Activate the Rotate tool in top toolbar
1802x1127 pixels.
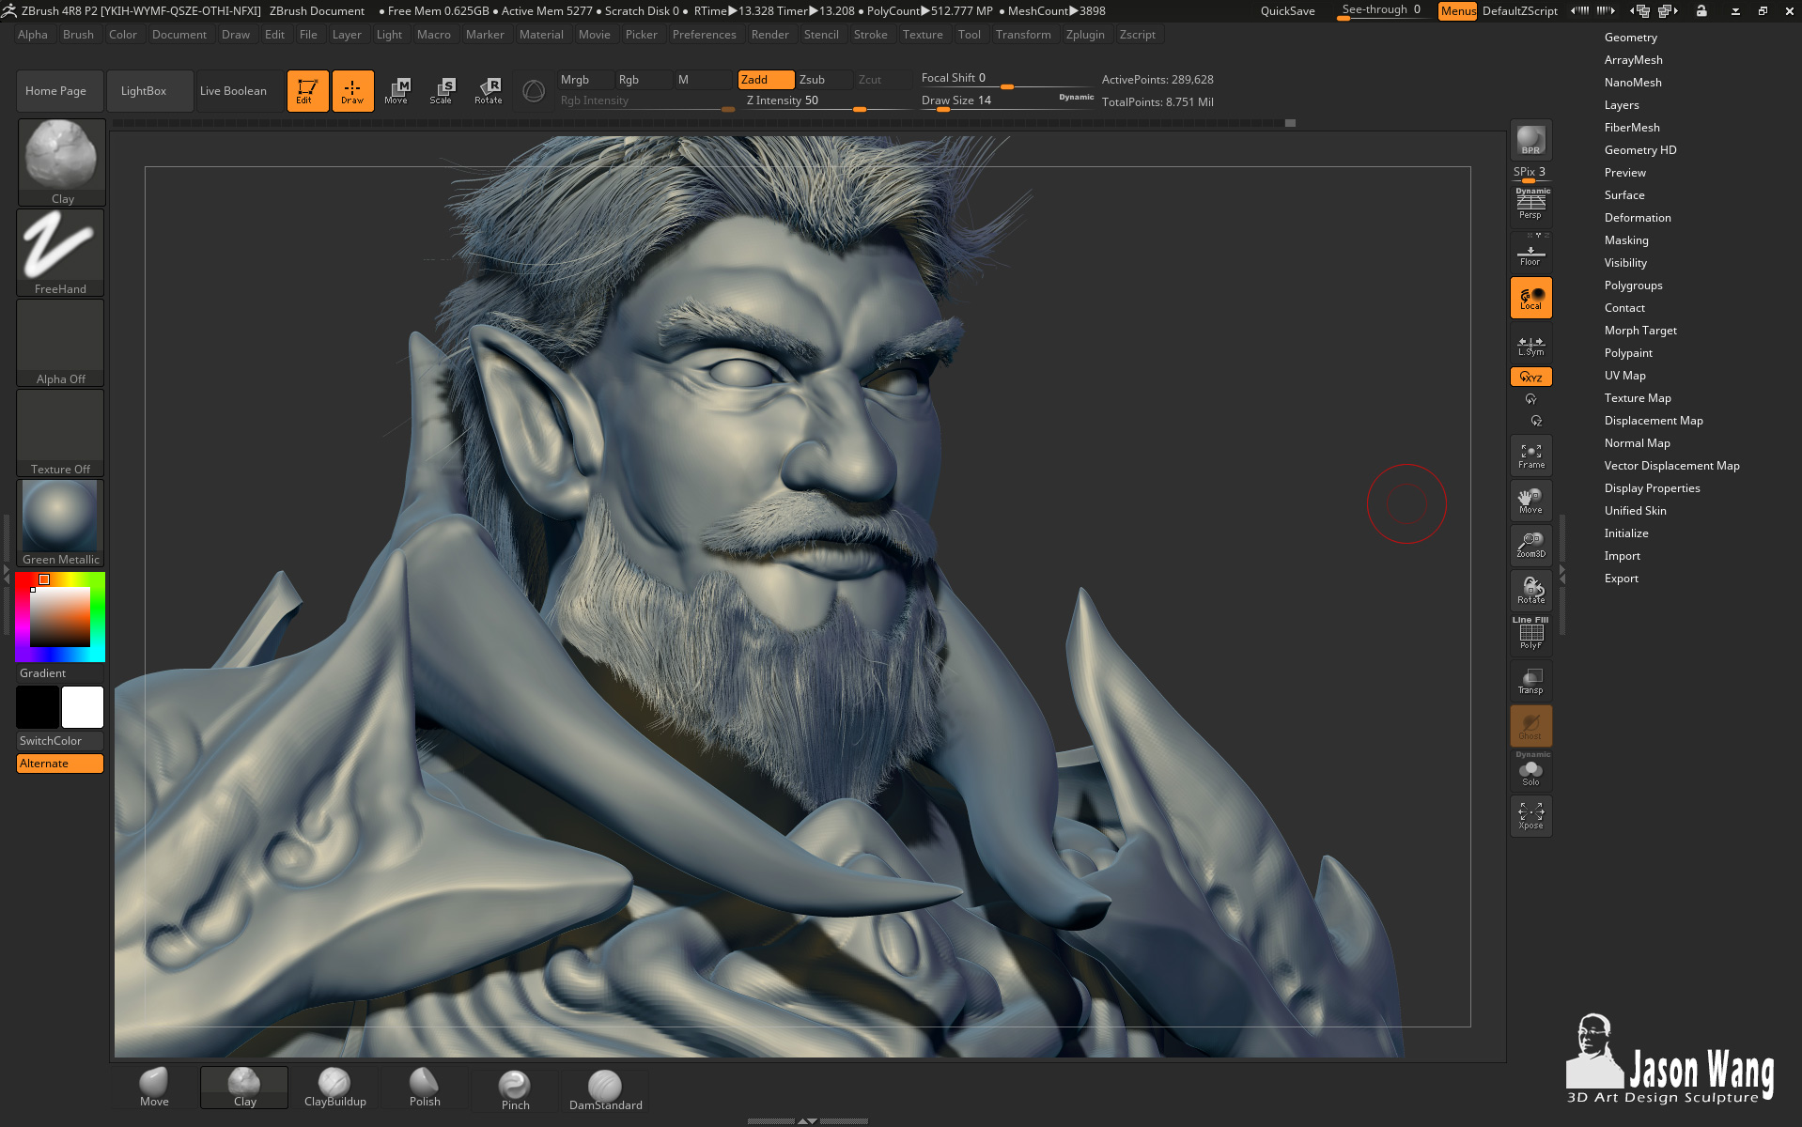[488, 91]
